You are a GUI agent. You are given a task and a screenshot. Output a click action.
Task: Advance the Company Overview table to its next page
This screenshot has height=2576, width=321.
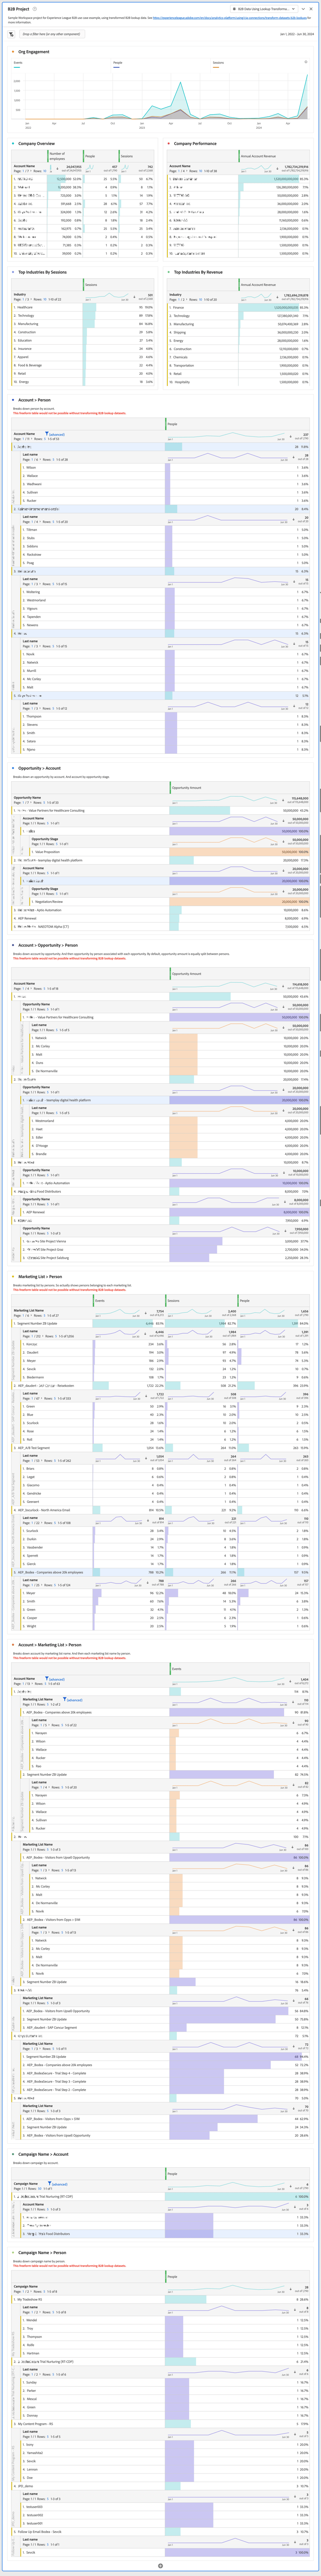pyautogui.click(x=27, y=170)
